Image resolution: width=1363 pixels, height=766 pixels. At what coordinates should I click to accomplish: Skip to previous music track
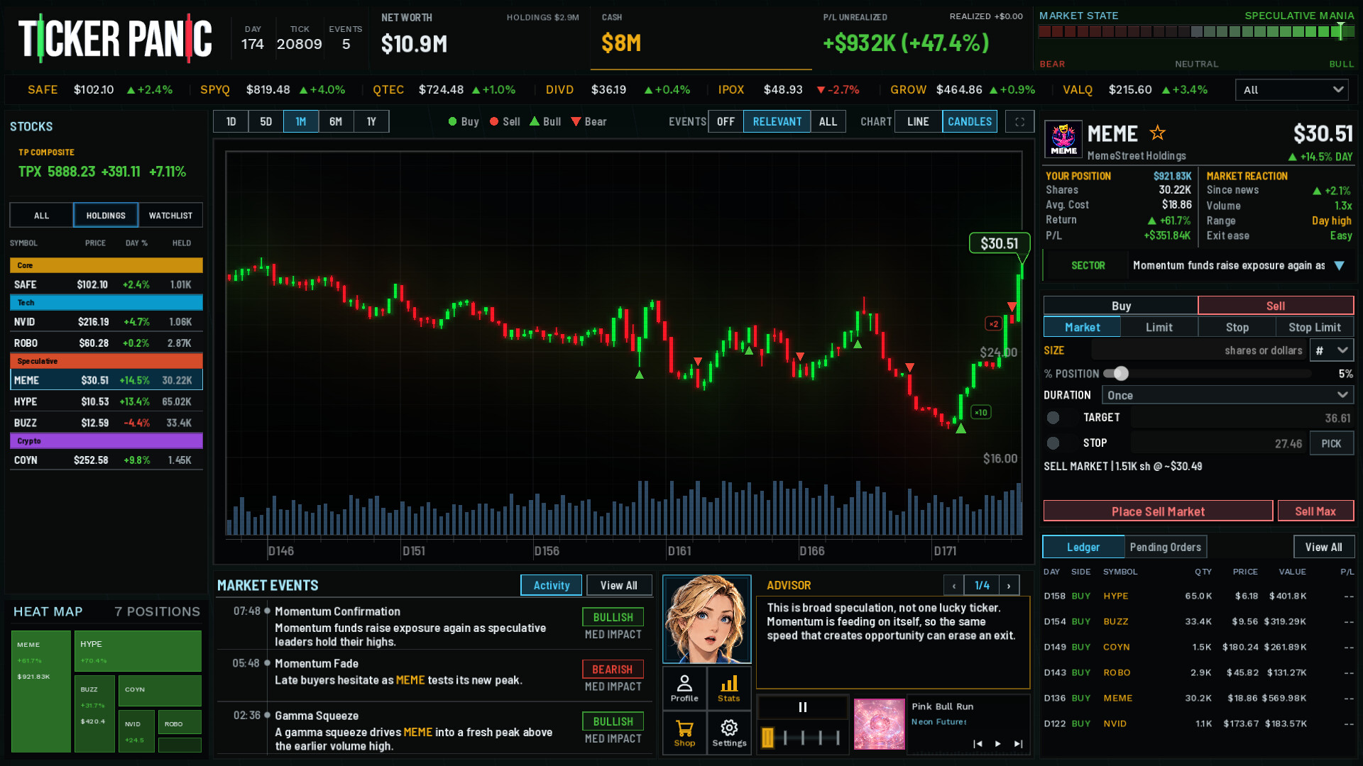tap(978, 743)
